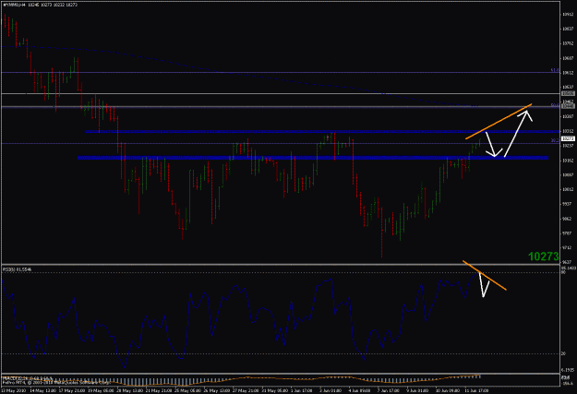Select the lower thick blue support band
This screenshot has height=394, width=577.
[x=313, y=158]
